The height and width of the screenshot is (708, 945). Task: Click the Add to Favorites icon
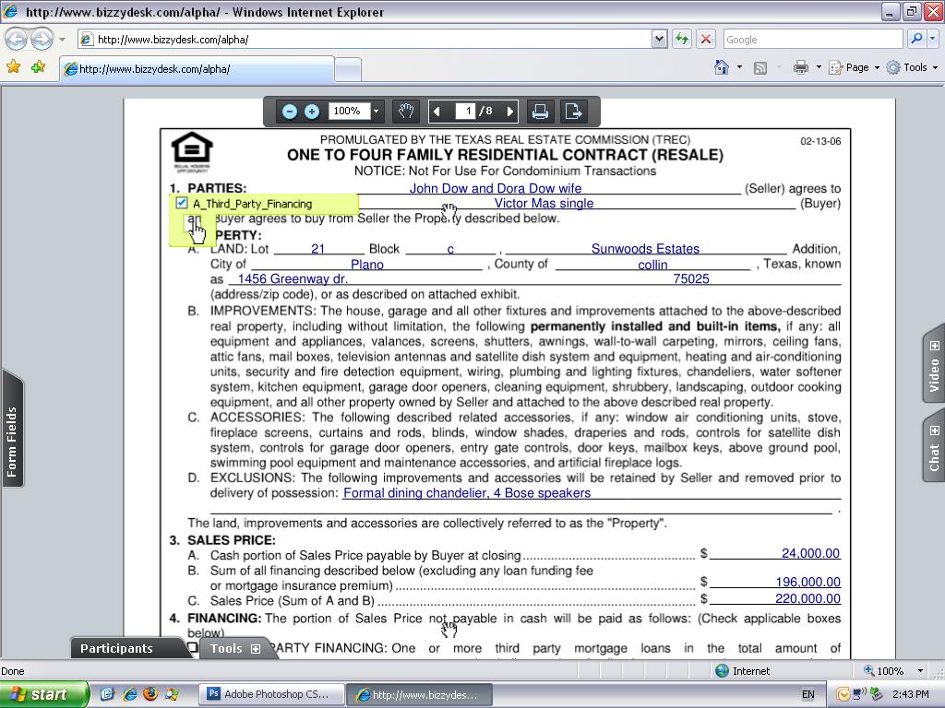(39, 66)
